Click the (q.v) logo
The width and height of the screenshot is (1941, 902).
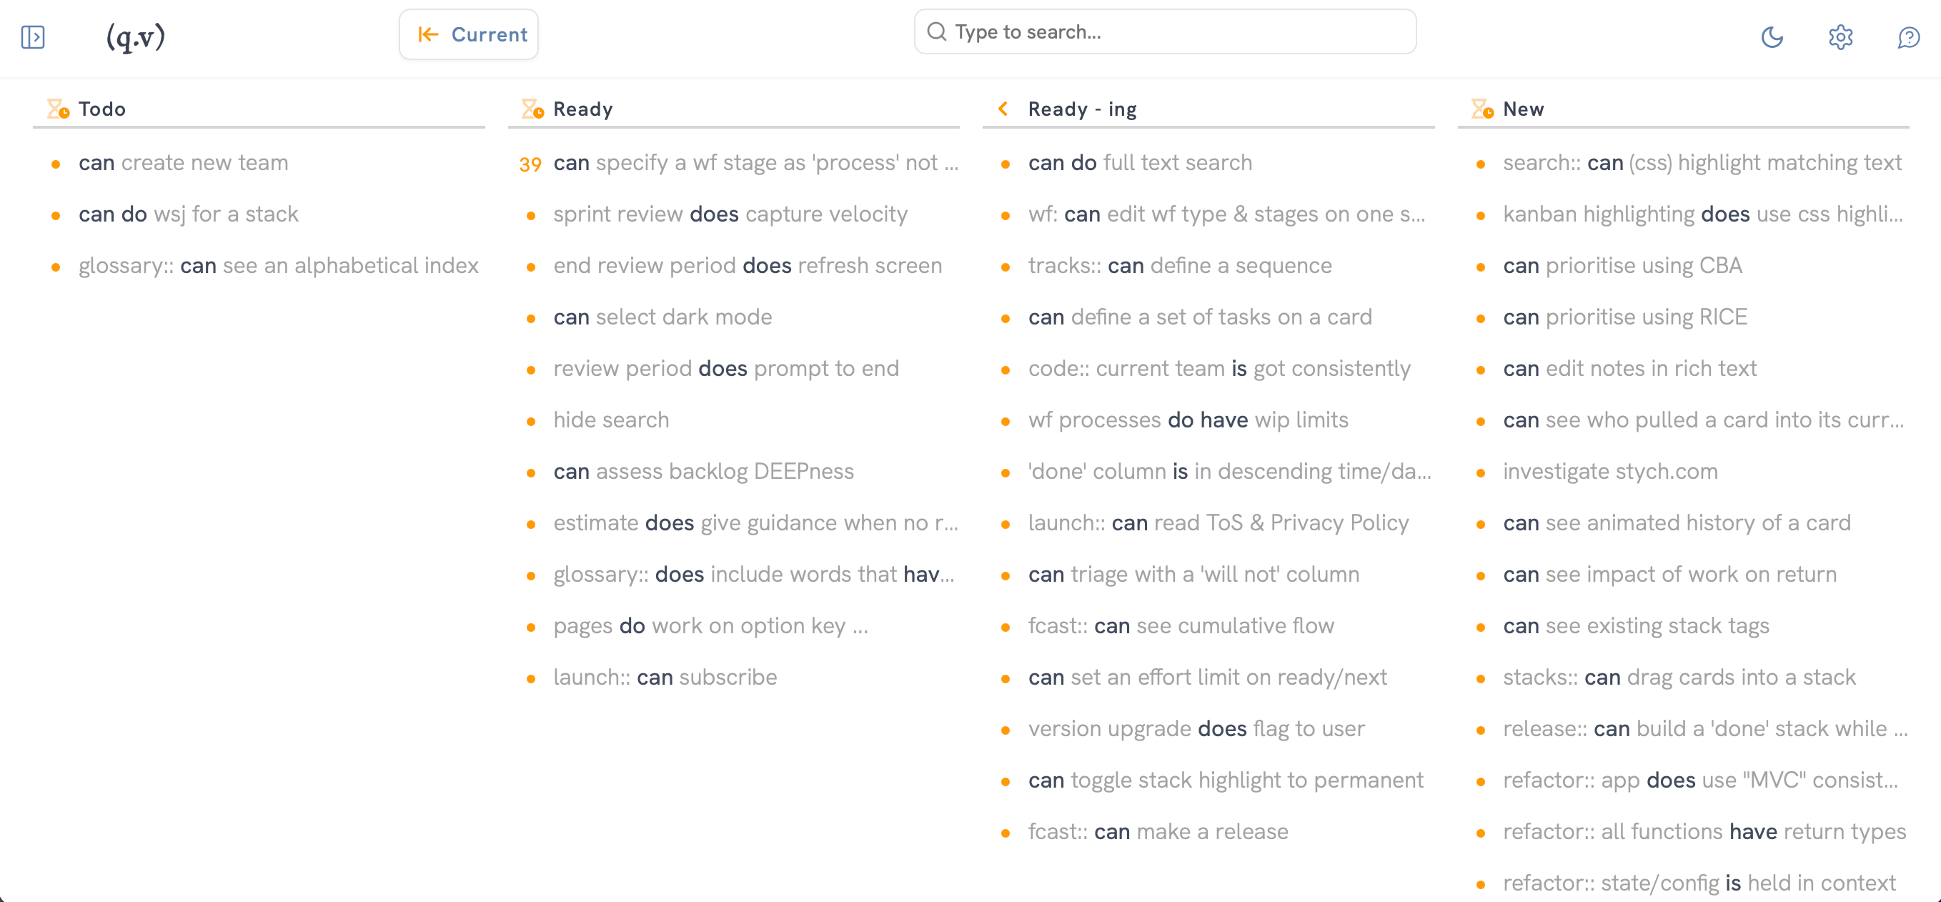click(x=136, y=36)
